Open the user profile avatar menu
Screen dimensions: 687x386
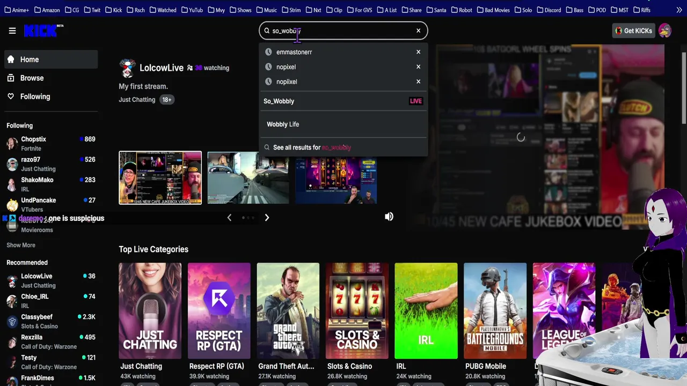coord(665,31)
